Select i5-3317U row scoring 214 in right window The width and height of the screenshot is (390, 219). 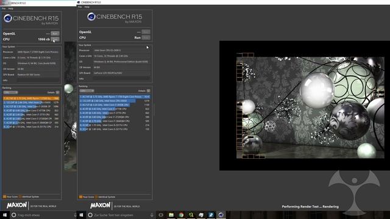[x=115, y=125]
